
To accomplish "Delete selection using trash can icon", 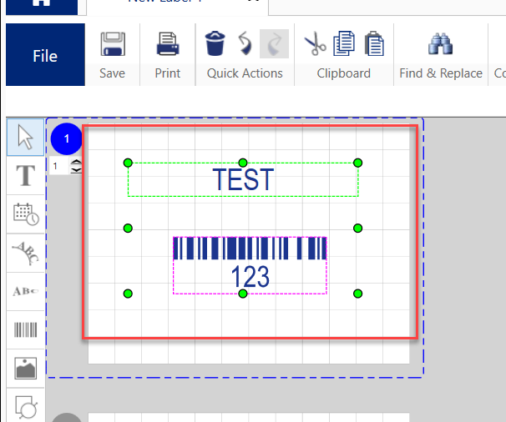I will pyautogui.click(x=215, y=43).
